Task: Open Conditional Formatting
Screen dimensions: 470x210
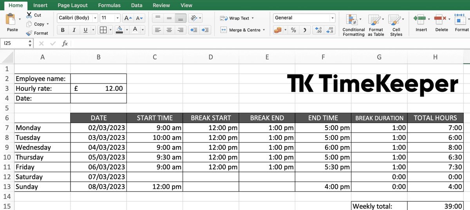Action: (x=354, y=25)
